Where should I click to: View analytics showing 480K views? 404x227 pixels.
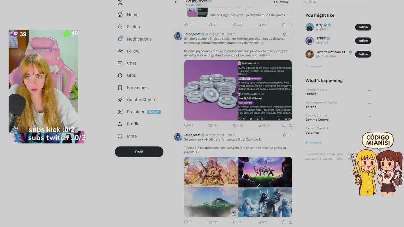pyautogui.click(x=263, y=125)
